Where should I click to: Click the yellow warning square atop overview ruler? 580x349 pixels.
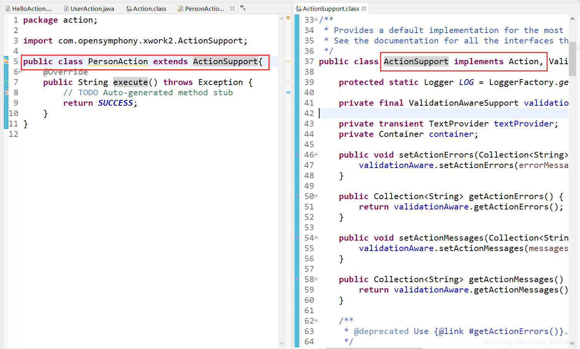click(288, 18)
